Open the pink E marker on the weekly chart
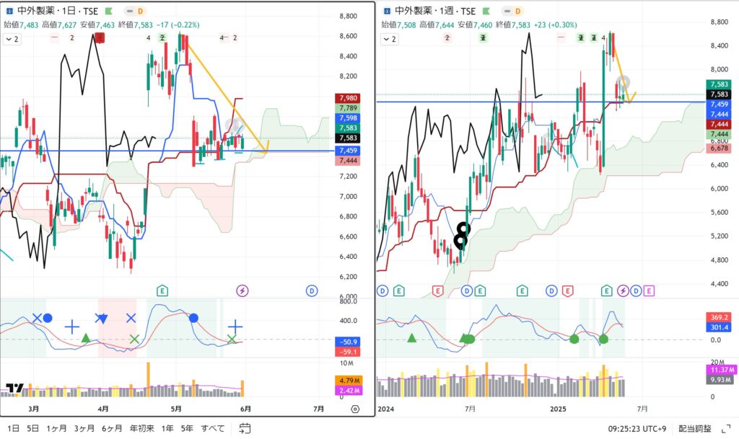This screenshot has width=739, height=439. (649, 291)
